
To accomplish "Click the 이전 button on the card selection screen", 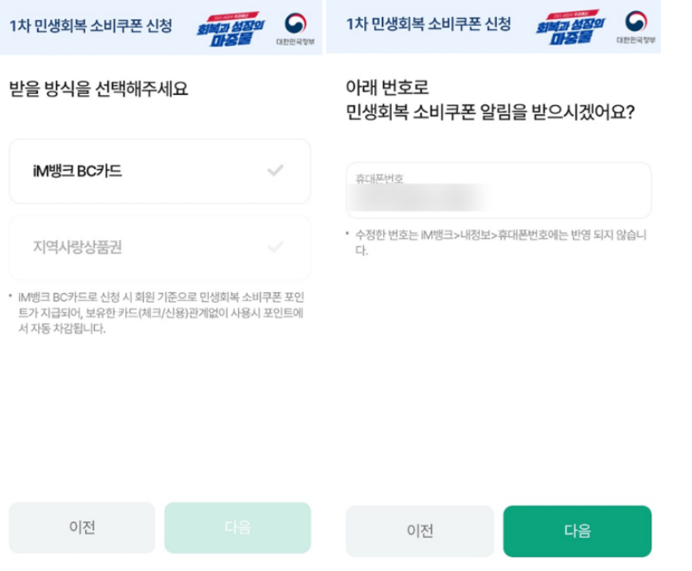I will [x=80, y=528].
